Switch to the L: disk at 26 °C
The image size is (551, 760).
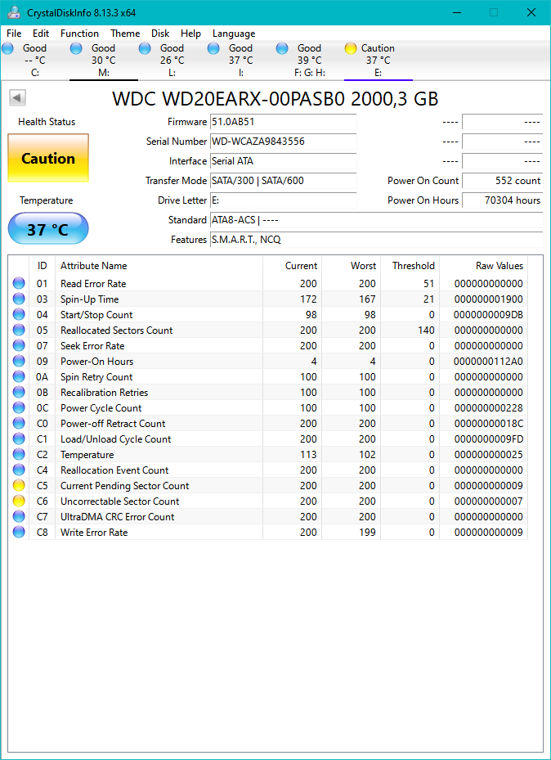coord(172,61)
